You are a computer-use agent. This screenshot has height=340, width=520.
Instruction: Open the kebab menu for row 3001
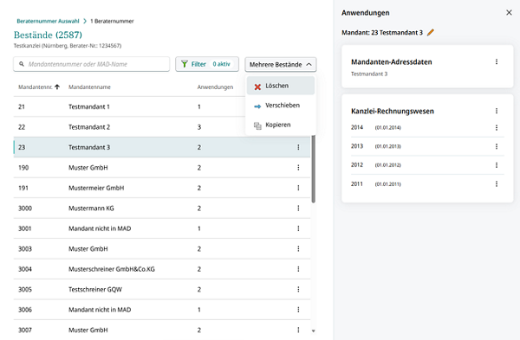tap(298, 228)
